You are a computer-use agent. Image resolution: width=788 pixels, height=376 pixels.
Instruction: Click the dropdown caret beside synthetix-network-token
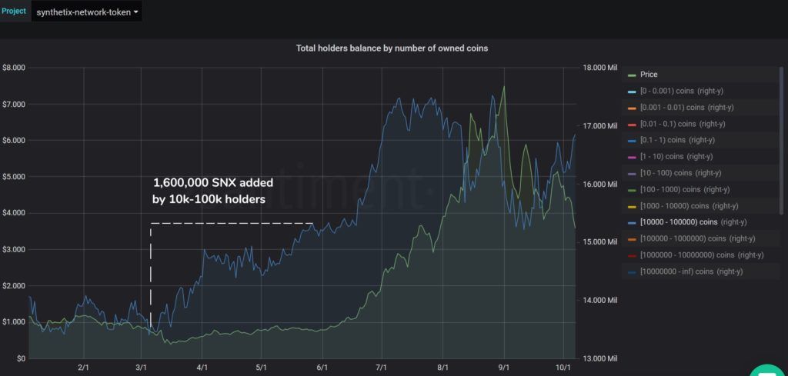point(135,12)
